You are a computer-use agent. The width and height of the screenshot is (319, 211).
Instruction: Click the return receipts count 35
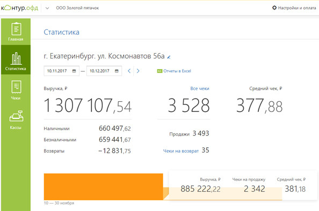205,150
